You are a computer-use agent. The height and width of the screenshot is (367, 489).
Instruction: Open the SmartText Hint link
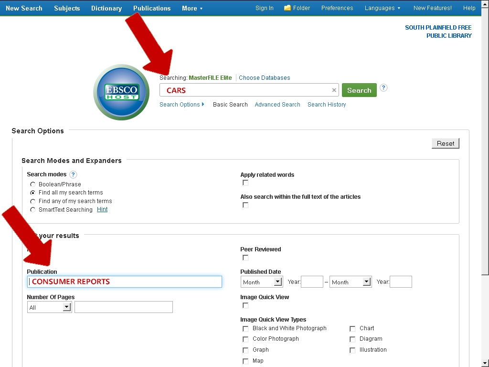pyautogui.click(x=102, y=209)
